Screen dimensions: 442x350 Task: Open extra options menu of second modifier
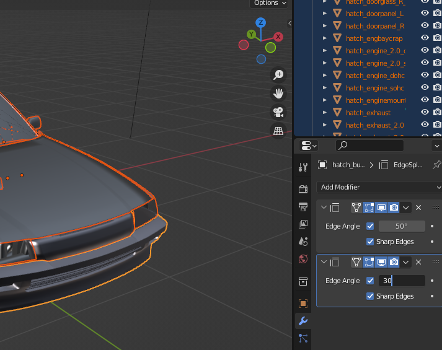pyautogui.click(x=405, y=262)
